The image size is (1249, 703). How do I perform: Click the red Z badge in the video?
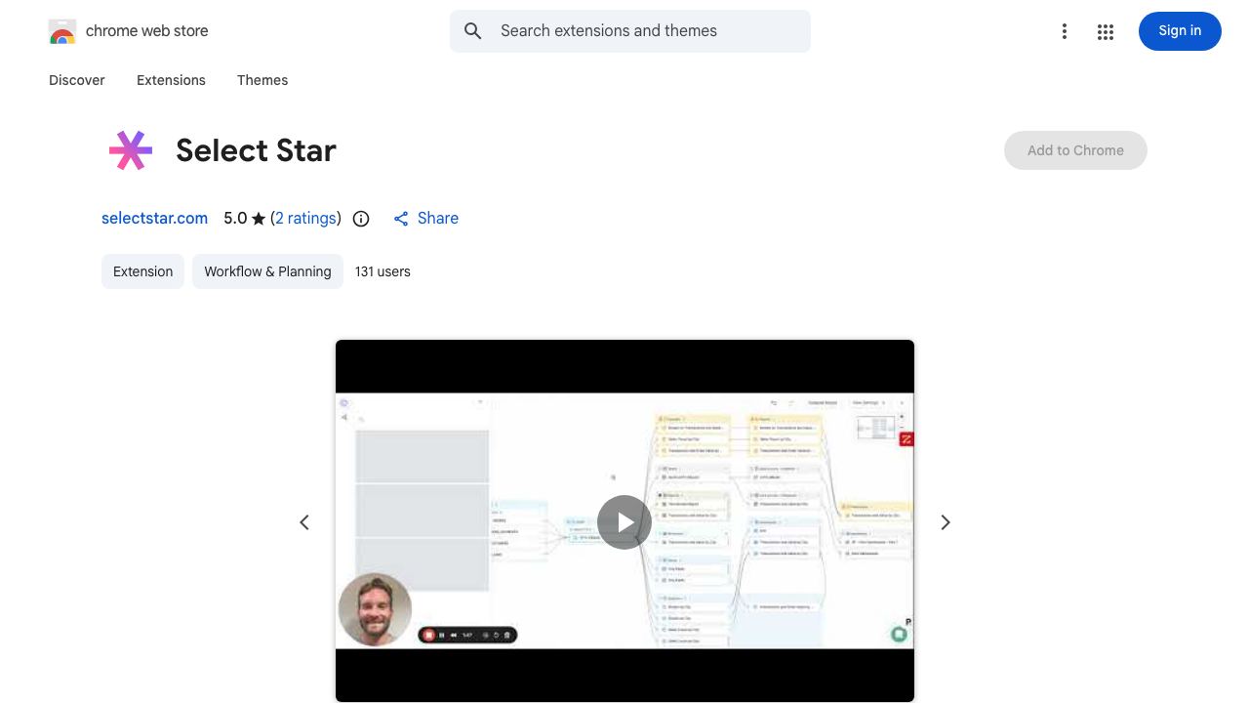pos(906,439)
